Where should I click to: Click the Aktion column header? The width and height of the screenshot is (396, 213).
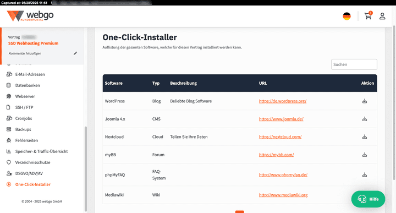coord(367,83)
